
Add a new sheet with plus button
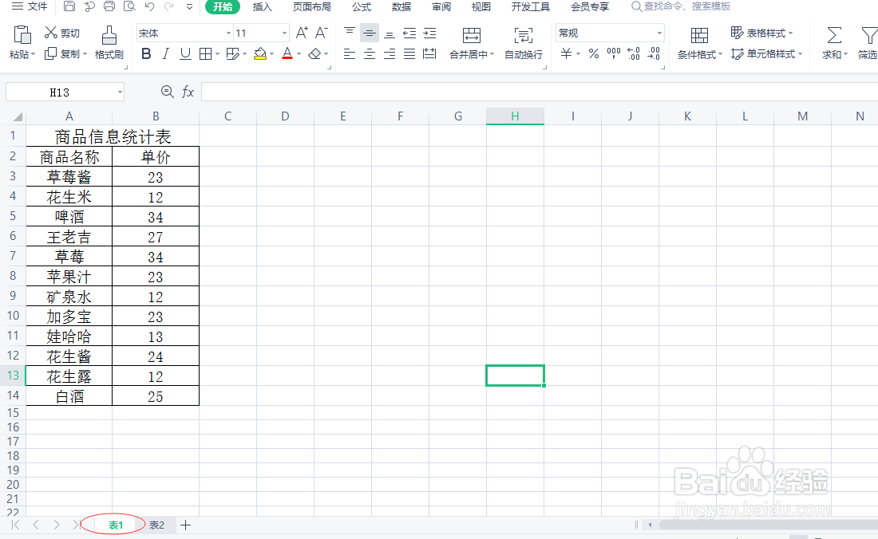point(186,525)
